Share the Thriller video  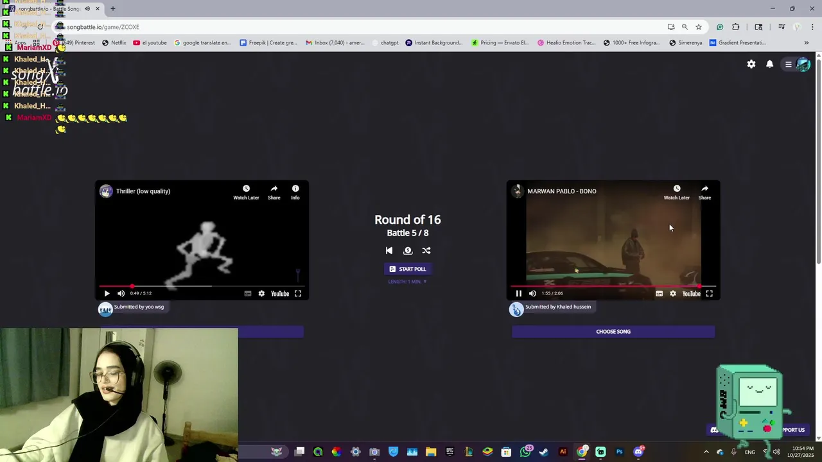click(x=274, y=192)
